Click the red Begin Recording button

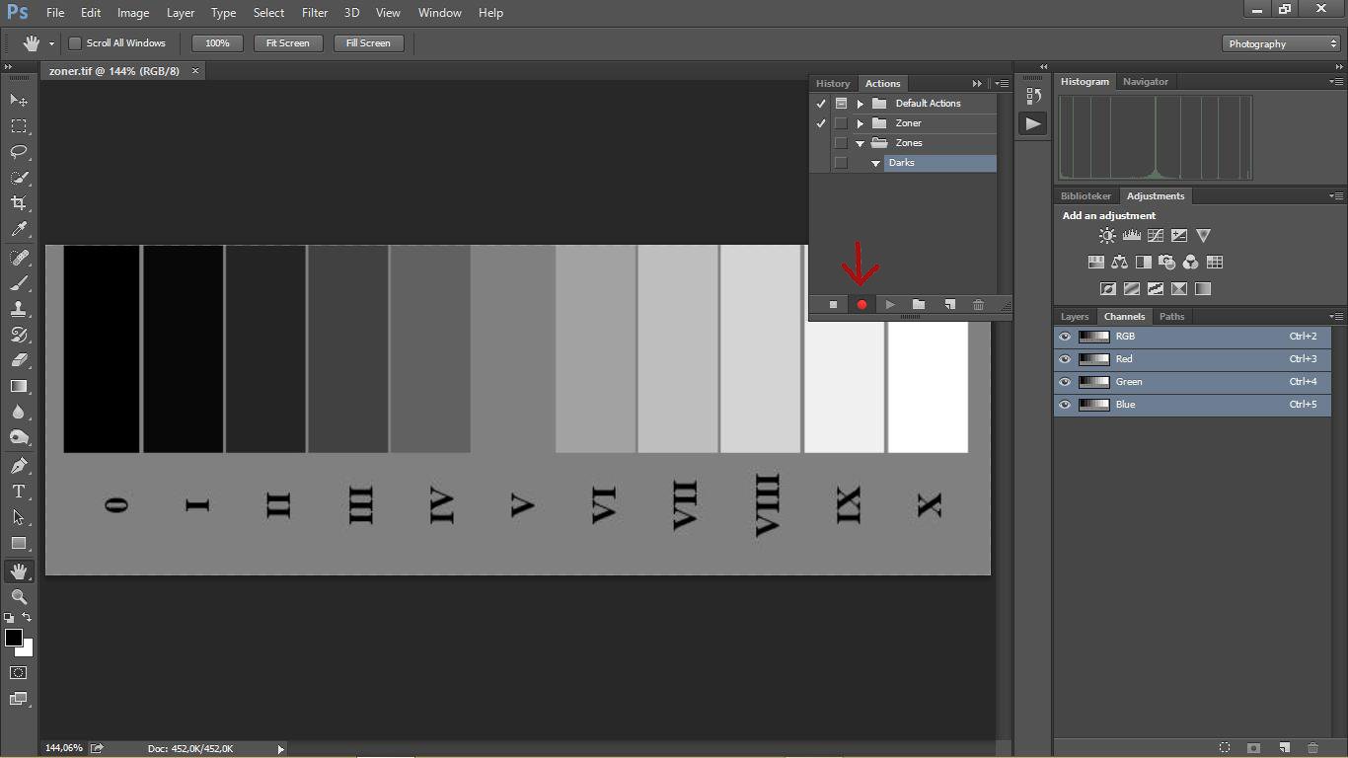(861, 305)
